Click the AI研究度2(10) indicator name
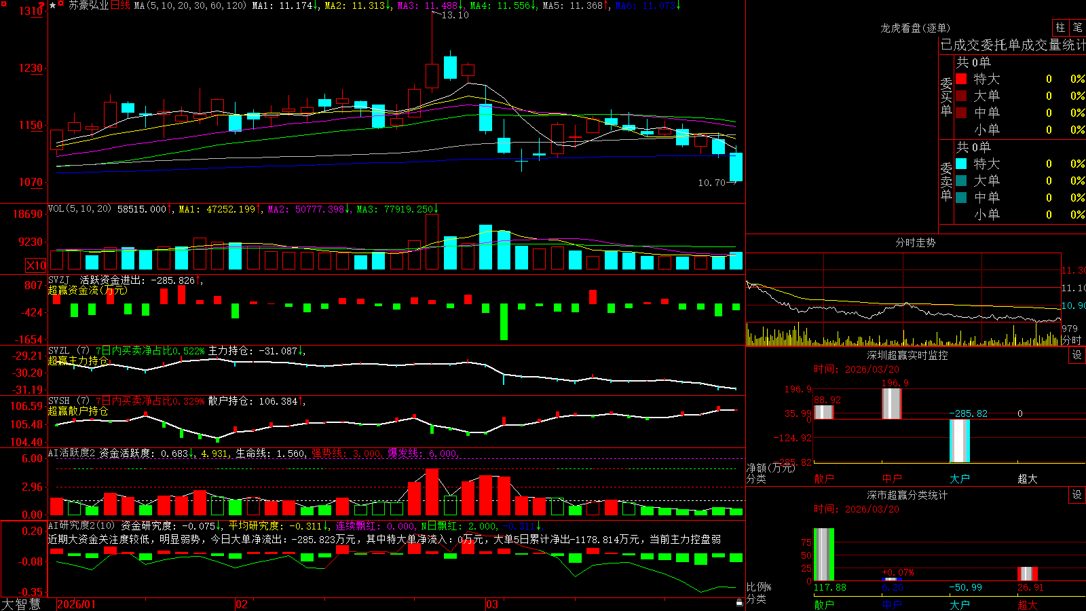Image resolution: width=1086 pixels, height=611 pixels. [81, 525]
